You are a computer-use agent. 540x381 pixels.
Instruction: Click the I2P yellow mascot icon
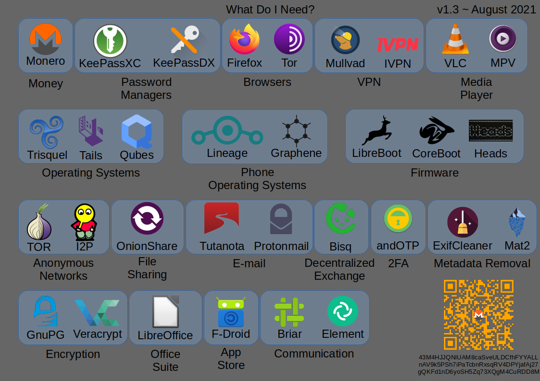(x=84, y=222)
